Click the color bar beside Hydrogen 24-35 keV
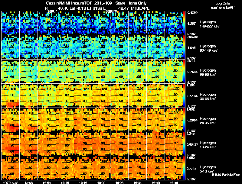The width and height of the screenshot is (242, 184). coord(184,120)
